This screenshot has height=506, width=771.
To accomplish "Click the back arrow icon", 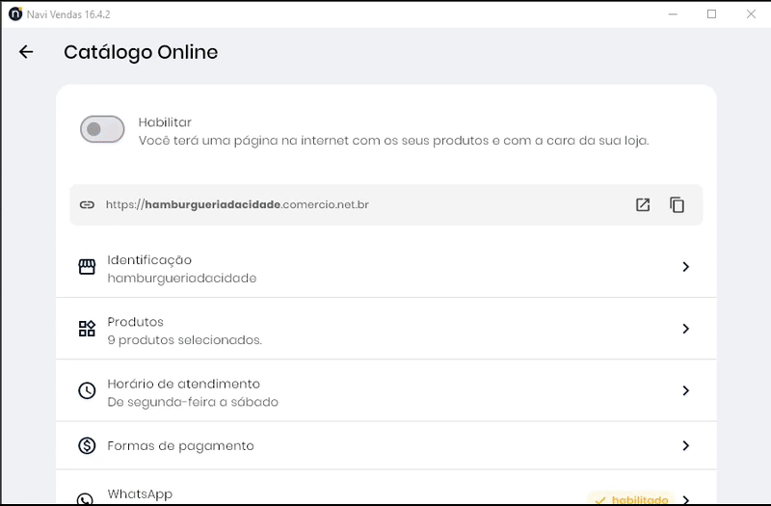I will coord(26,52).
